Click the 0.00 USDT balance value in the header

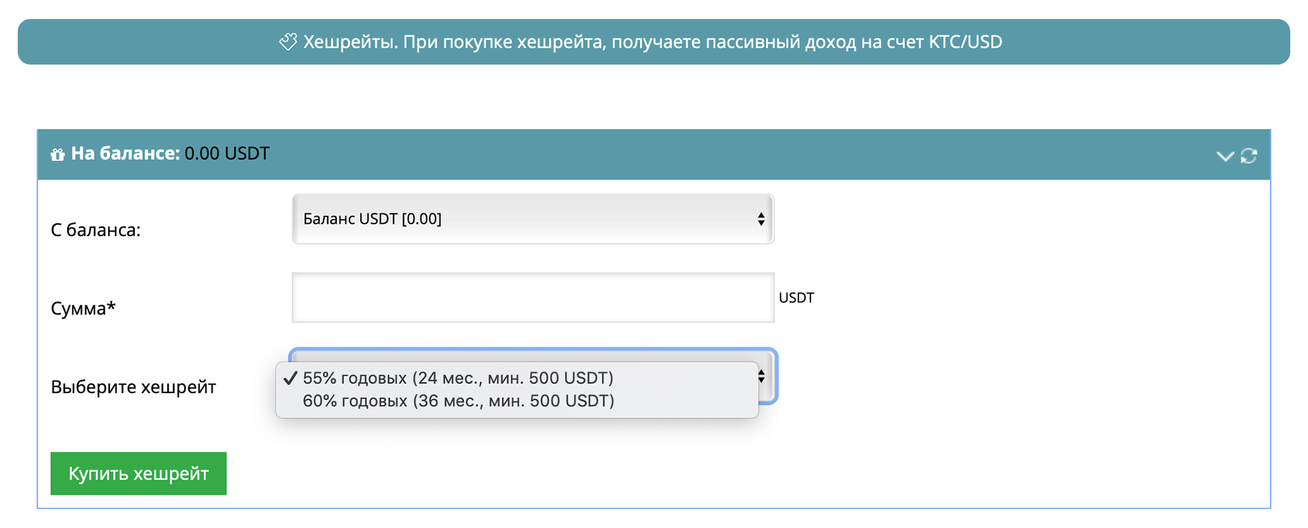pyautogui.click(x=227, y=154)
